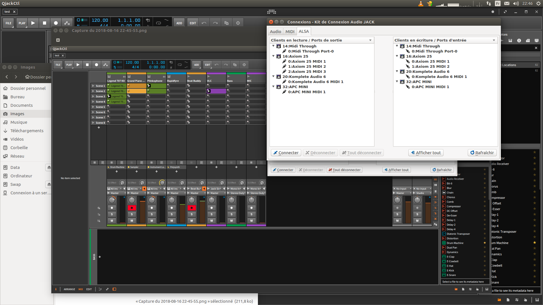Eject the Data drive in sidebar

click(49, 167)
